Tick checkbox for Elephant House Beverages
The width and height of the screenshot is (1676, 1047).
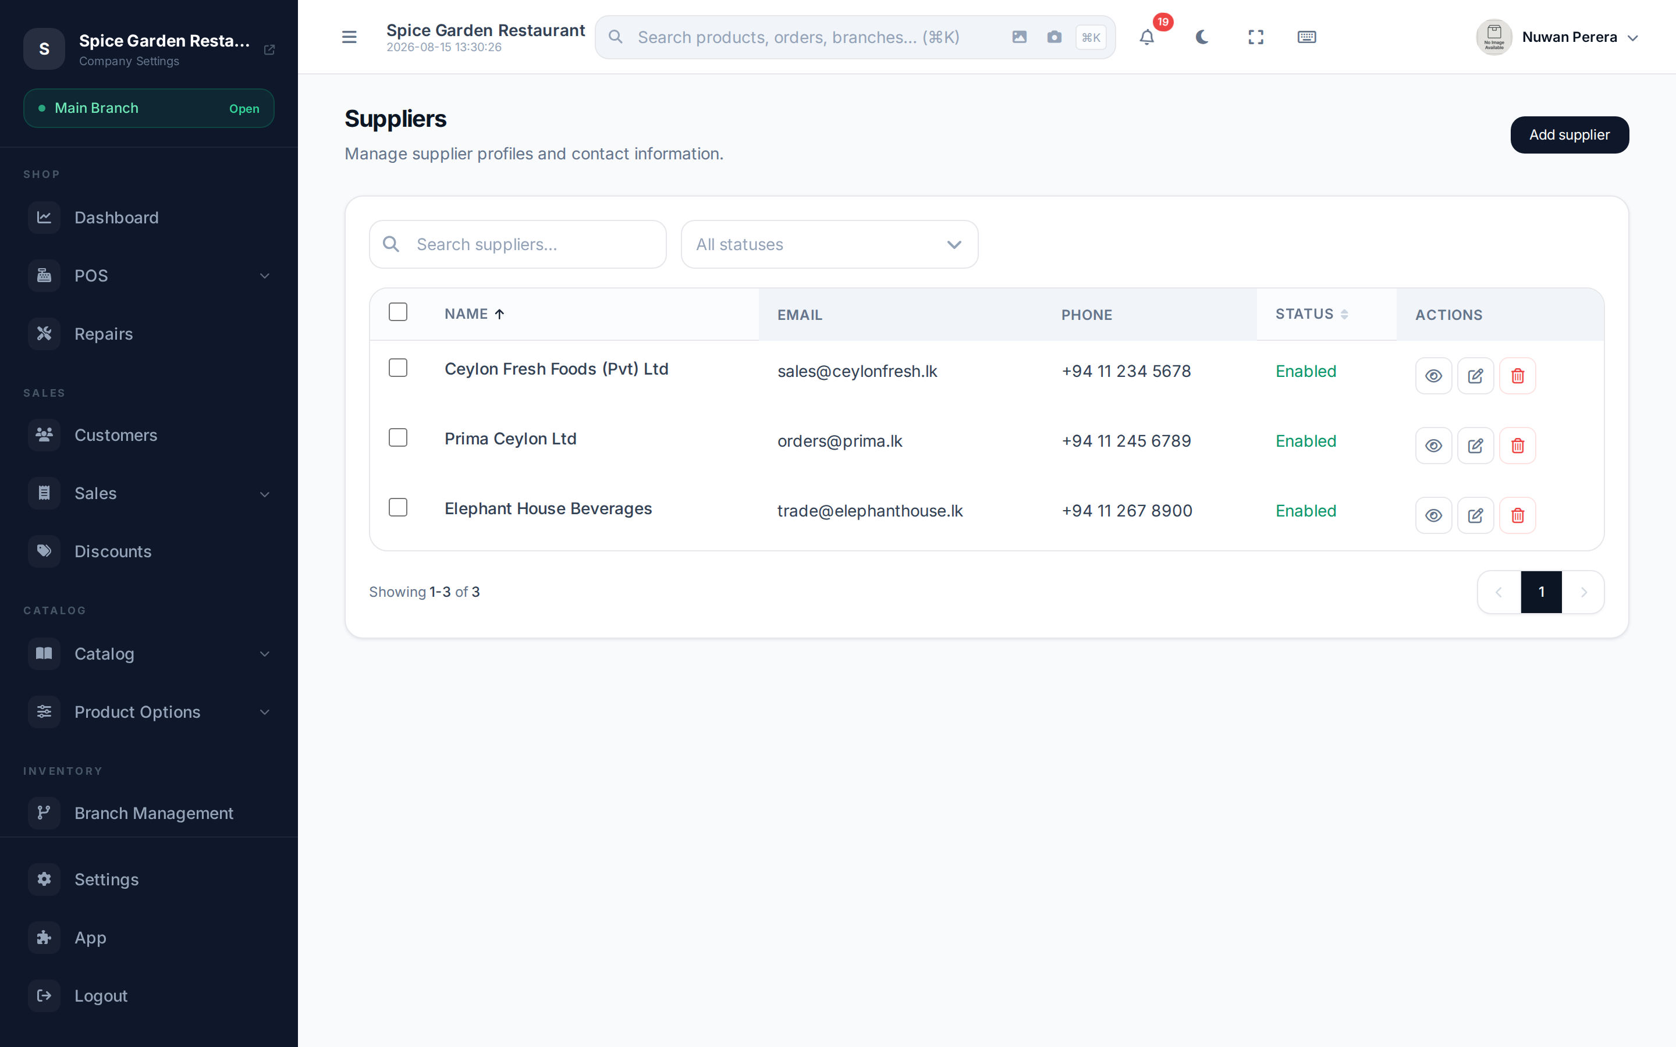(398, 508)
